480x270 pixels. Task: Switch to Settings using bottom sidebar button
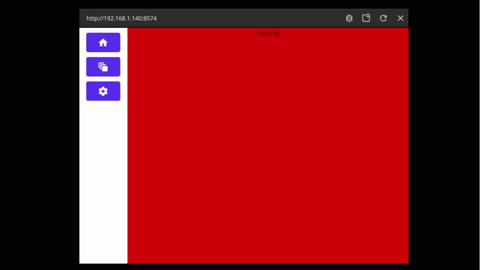coord(103,91)
